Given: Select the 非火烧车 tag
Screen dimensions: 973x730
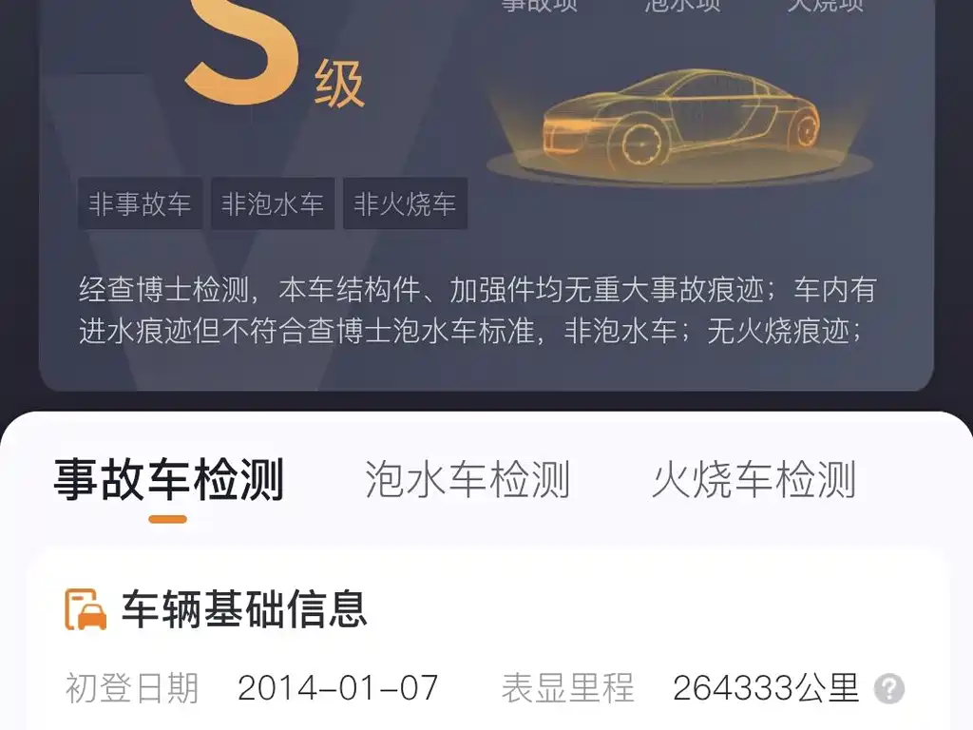Looking at the screenshot, I should click(x=405, y=203).
